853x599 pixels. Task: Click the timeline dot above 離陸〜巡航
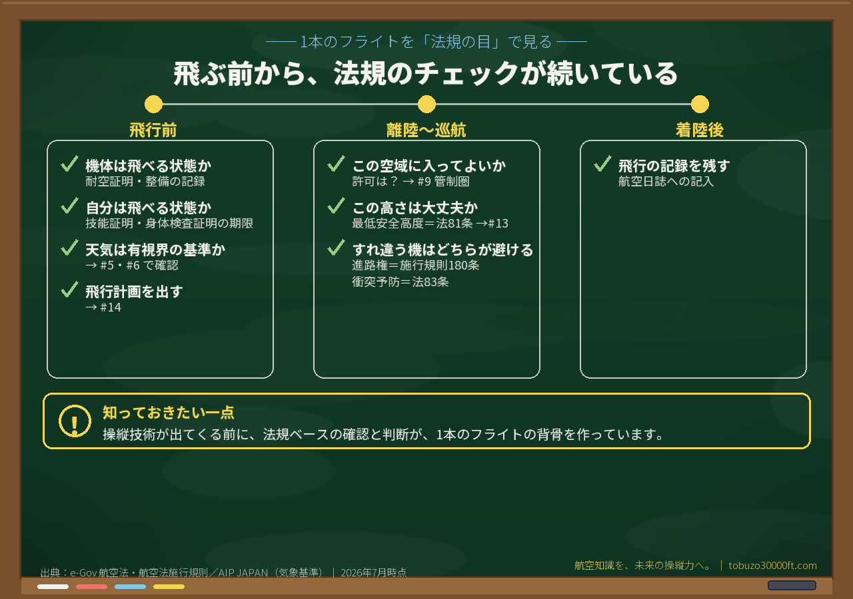tap(426, 104)
